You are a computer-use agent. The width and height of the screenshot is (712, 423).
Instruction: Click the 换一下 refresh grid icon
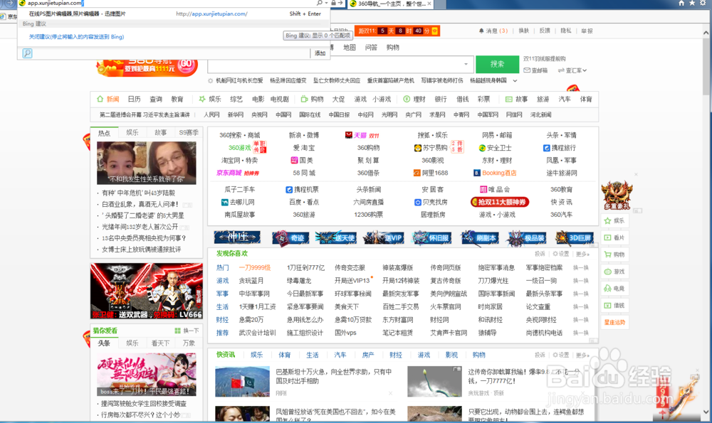point(177,331)
